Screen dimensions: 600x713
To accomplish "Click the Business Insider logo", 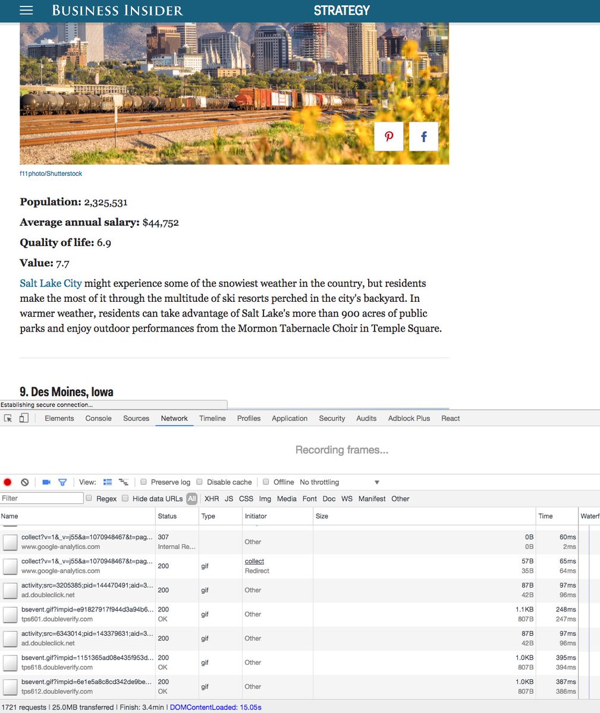I will point(118,11).
